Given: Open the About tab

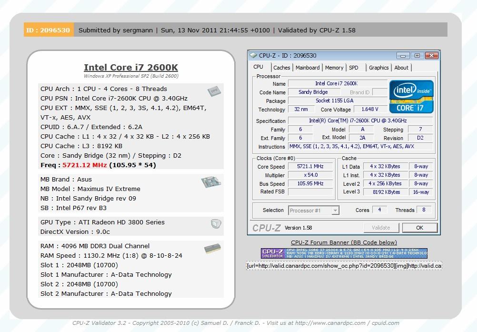Looking at the screenshot, I should pyautogui.click(x=401, y=68).
